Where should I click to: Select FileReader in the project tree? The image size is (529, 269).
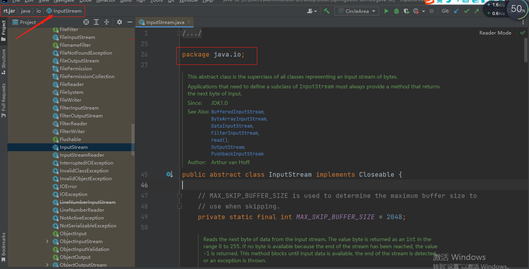coord(72,84)
